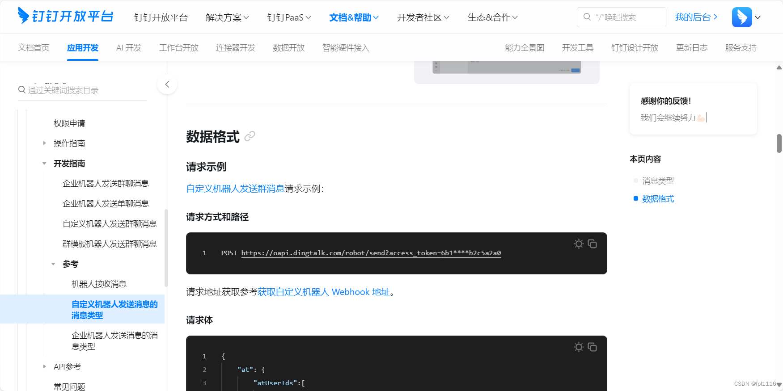Screen dimensions: 783x391
Task: Jump to 消息类型 section in page outline
Action: 658,181
